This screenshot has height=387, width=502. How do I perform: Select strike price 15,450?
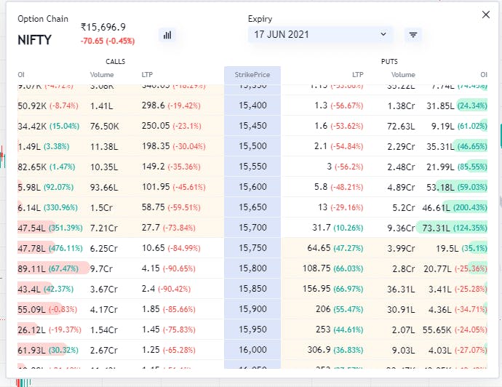click(252, 126)
